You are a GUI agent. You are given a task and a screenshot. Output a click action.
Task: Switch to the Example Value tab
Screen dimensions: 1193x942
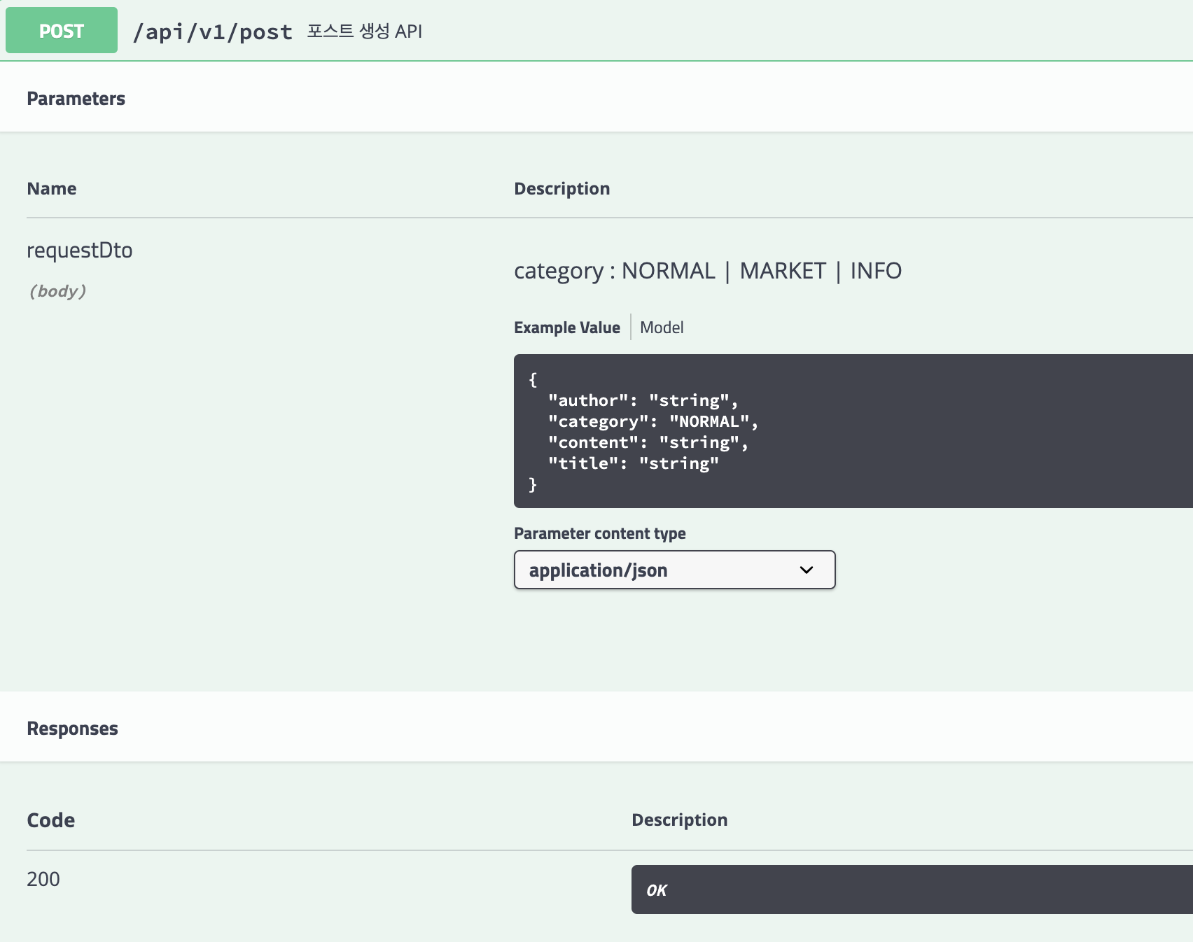tap(567, 328)
